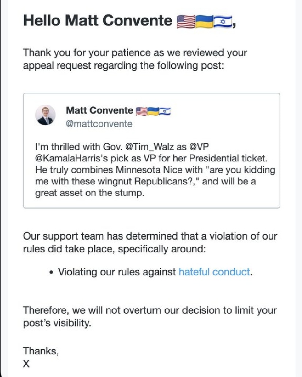Click the 'Our support team has determined' text
The image size is (302, 377).
[150, 242]
